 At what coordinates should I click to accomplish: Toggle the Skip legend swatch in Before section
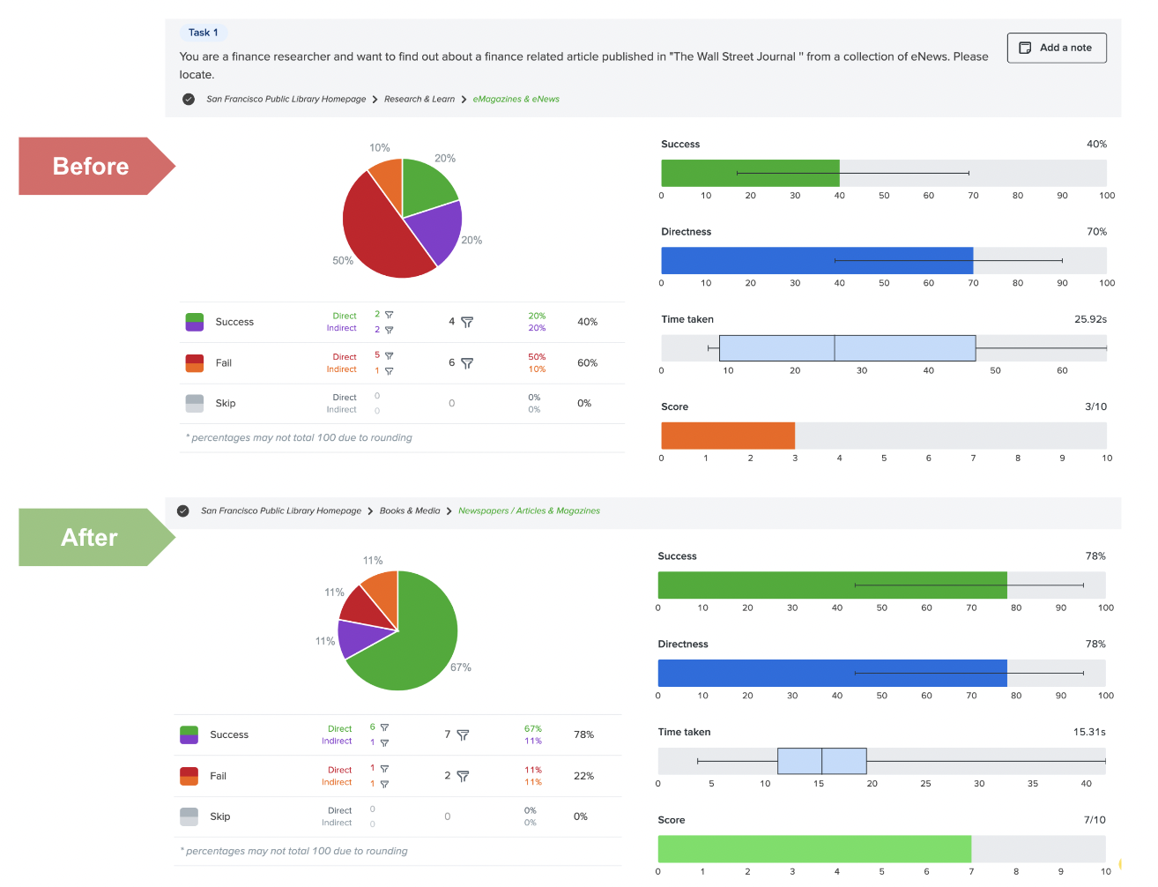tap(194, 403)
